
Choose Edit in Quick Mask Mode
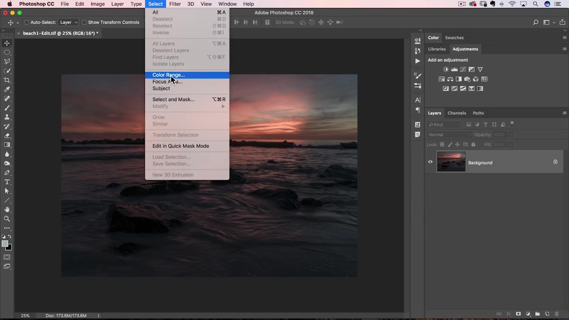pyautogui.click(x=187, y=146)
